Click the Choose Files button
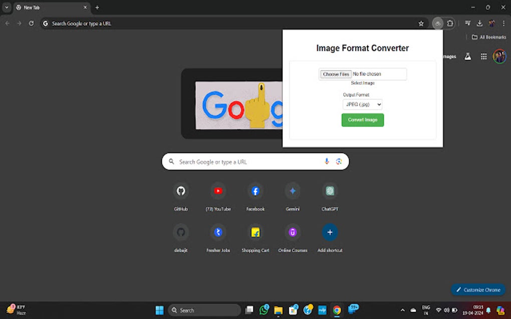 335,73
